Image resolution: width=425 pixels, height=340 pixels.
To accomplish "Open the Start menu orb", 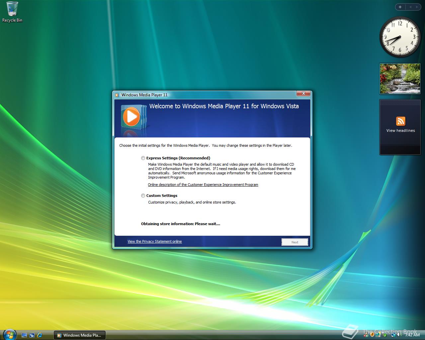I will [x=9, y=335].
